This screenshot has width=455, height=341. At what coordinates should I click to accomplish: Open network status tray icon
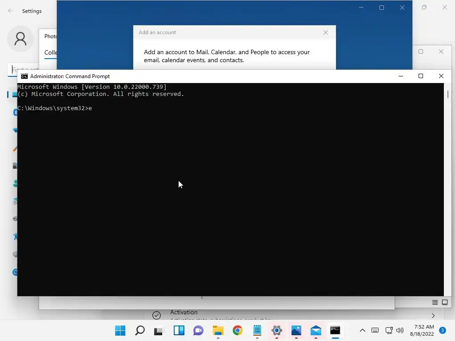pos(389,330)
